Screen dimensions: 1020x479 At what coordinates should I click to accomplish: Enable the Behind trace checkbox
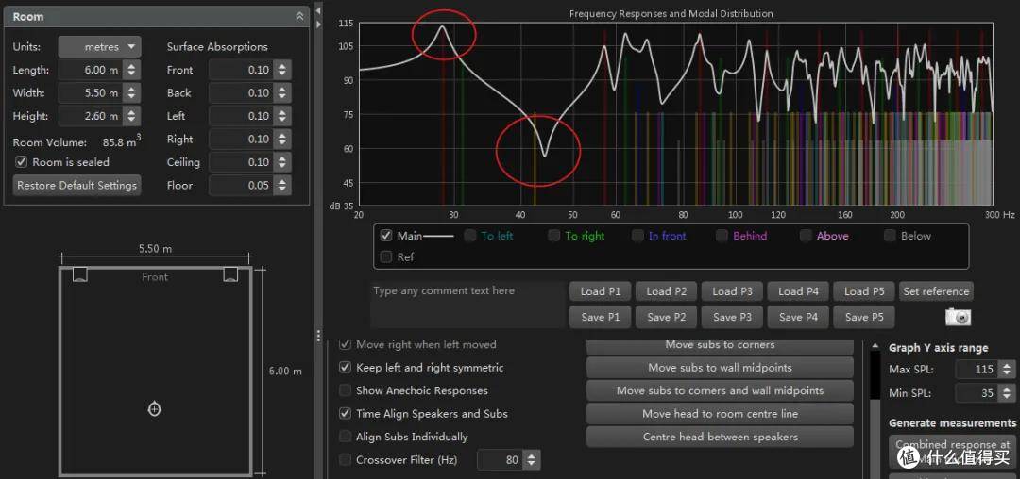point(722,236)
